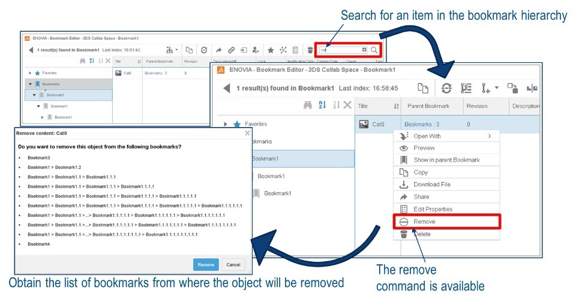Click Revision column header in front window

477,106
